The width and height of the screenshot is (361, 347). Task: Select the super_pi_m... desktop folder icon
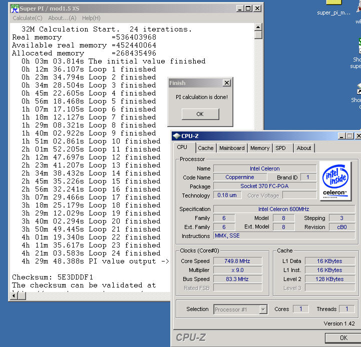point(333,7)
